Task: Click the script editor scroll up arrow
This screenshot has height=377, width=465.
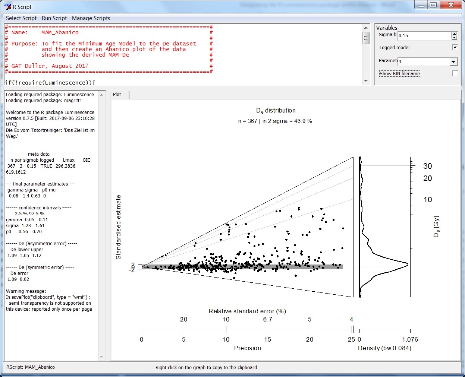Action: click(366, 28)
